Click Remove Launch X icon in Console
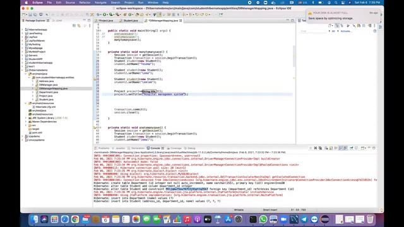The width and height of the screenshot is (404, 227). pyautogui.click(x=316, y=148)
